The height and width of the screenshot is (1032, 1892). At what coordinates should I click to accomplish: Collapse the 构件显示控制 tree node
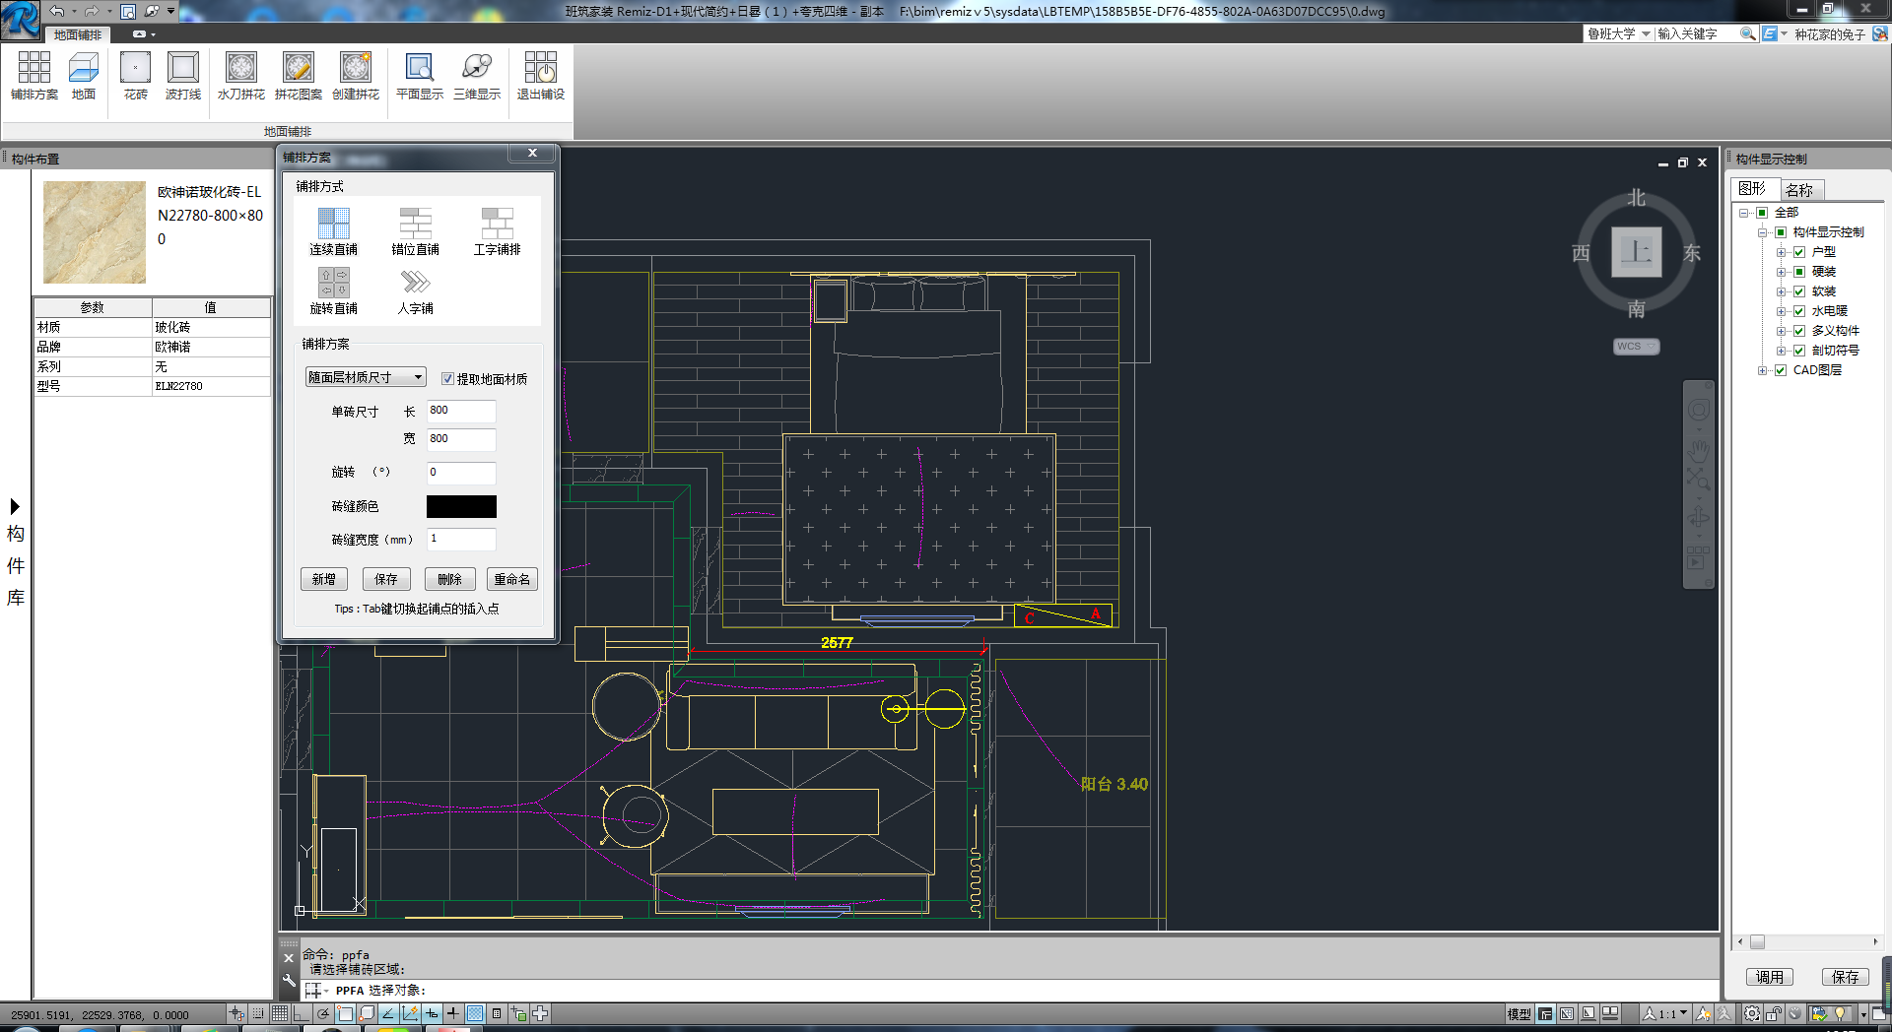tap(1762, 232)
